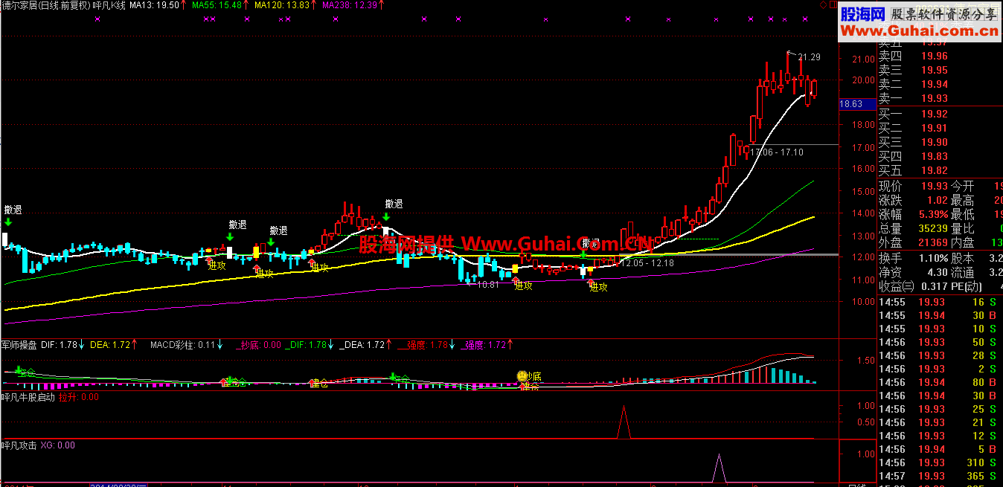The image size is (1003, 487).
Task: Select the 卖四 19.96 ask row
Action: 940,56
